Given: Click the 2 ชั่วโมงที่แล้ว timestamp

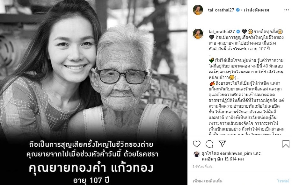Looking at the screenshot, I should (x=202, y=167).
